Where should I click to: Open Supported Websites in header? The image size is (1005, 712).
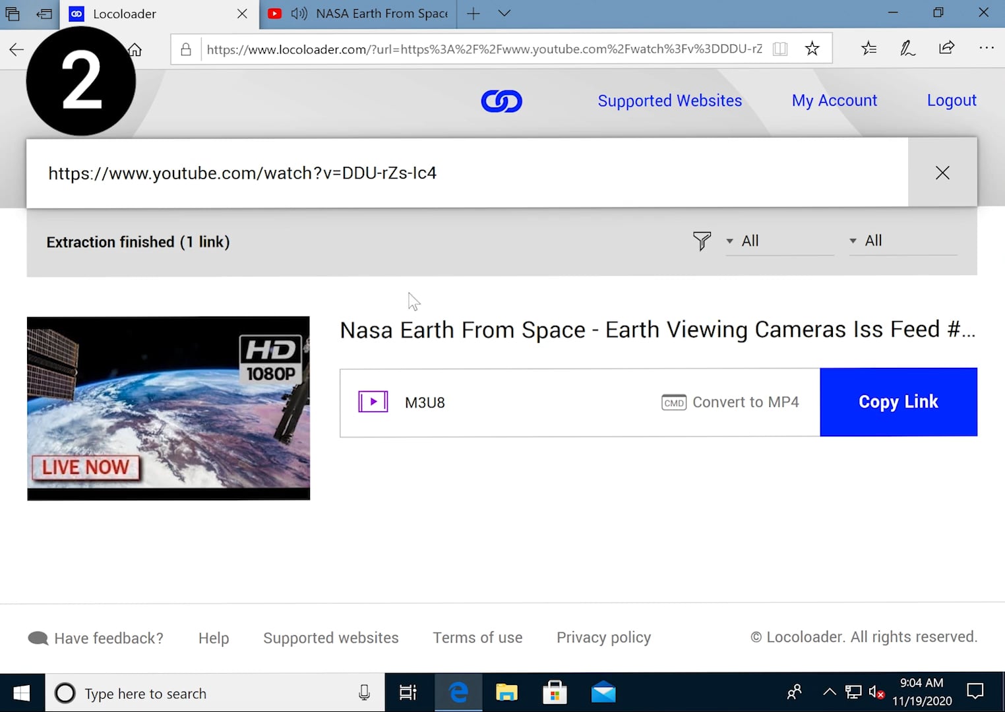669,101
